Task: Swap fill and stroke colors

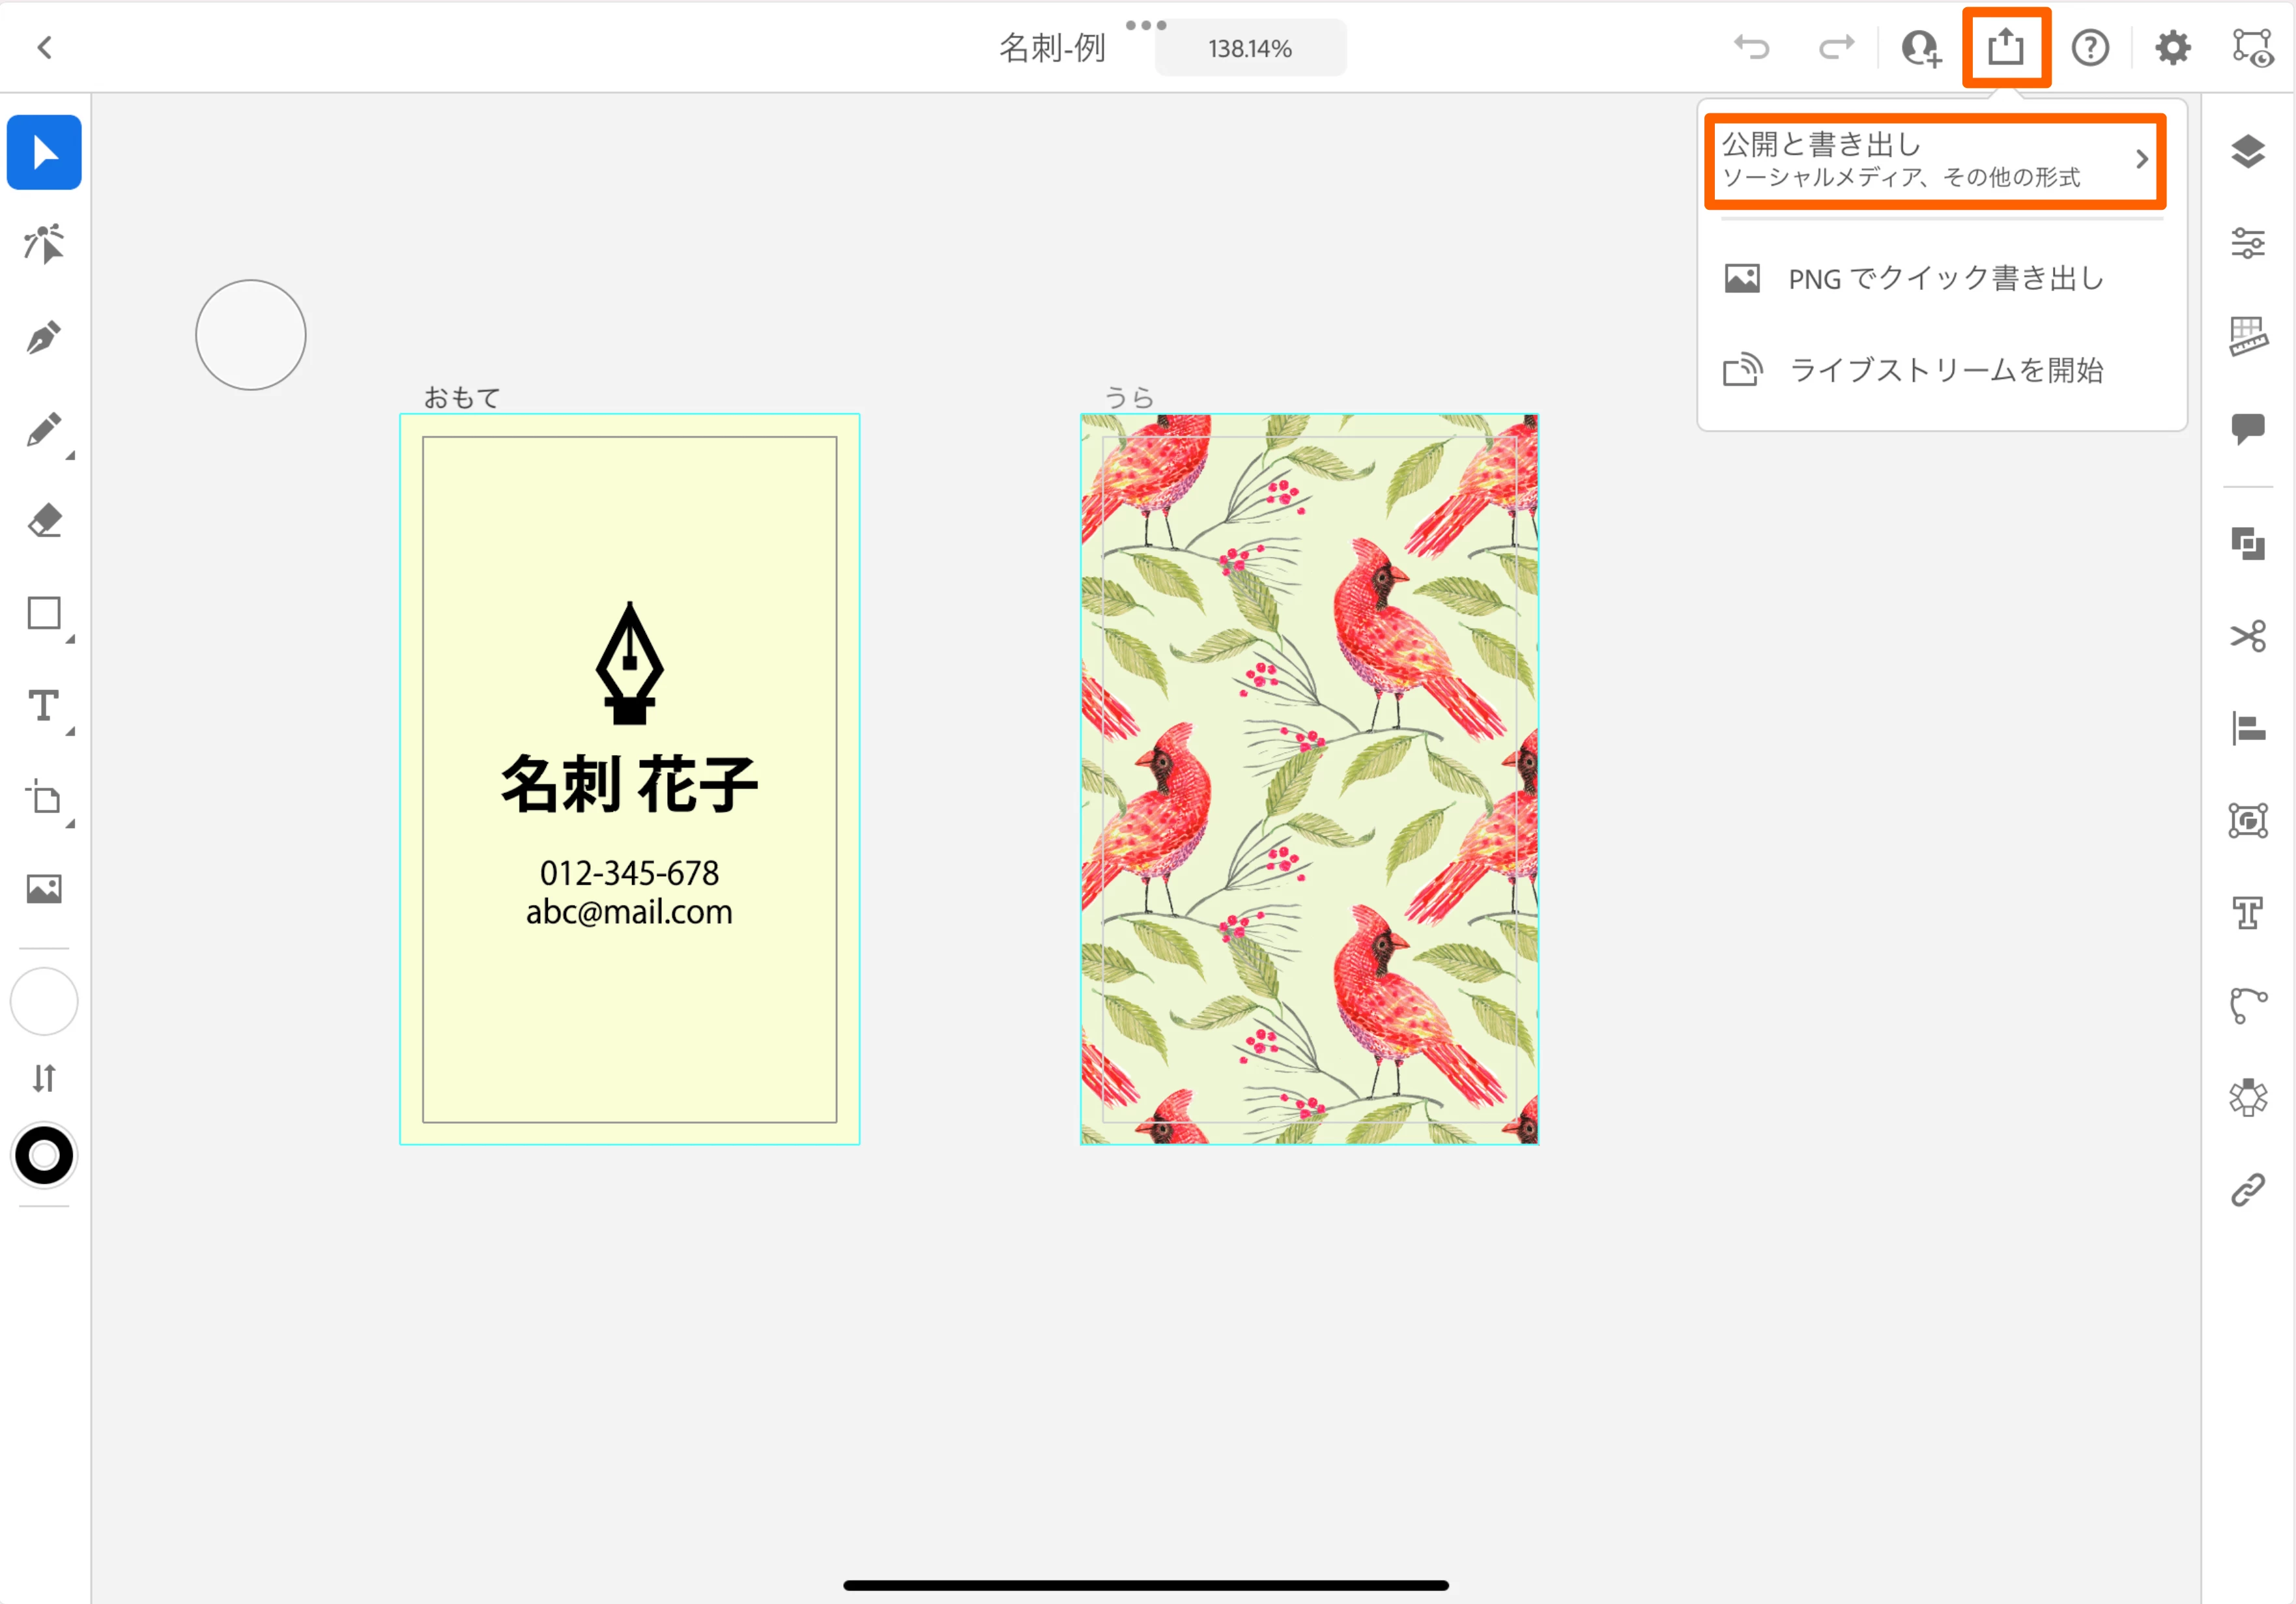Action: (44, 1078)
